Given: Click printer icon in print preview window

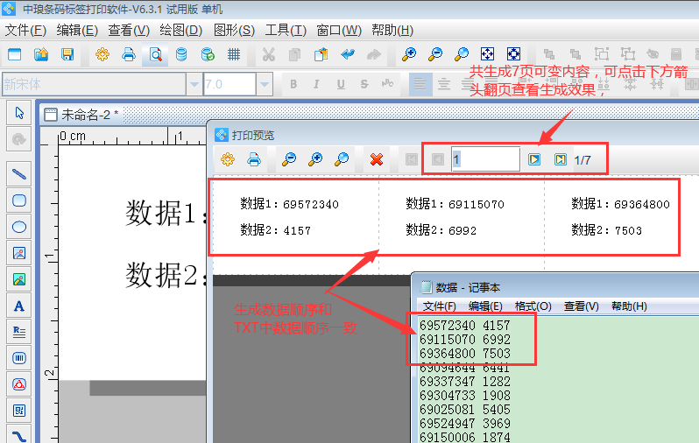Looking at the screenshot, I should (254, 159).
